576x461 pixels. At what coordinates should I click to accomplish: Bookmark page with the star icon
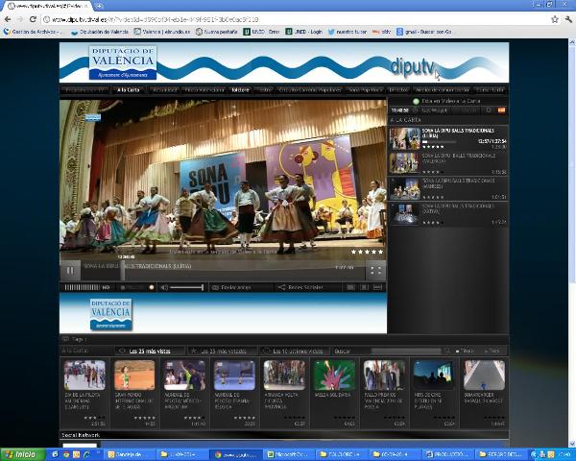tap(555, 19)
